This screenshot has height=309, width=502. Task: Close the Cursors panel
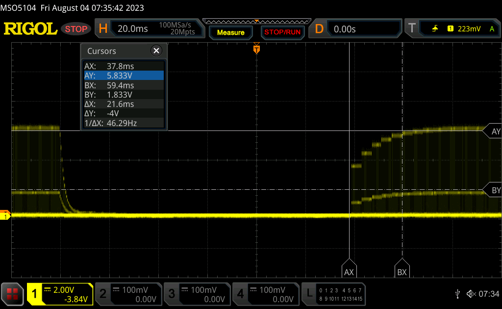click(156, 51)
